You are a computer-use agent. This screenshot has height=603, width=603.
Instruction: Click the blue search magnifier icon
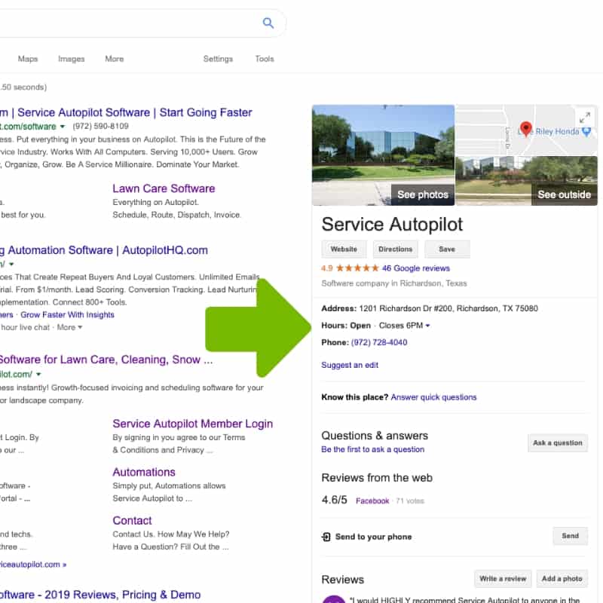[268, 23]
